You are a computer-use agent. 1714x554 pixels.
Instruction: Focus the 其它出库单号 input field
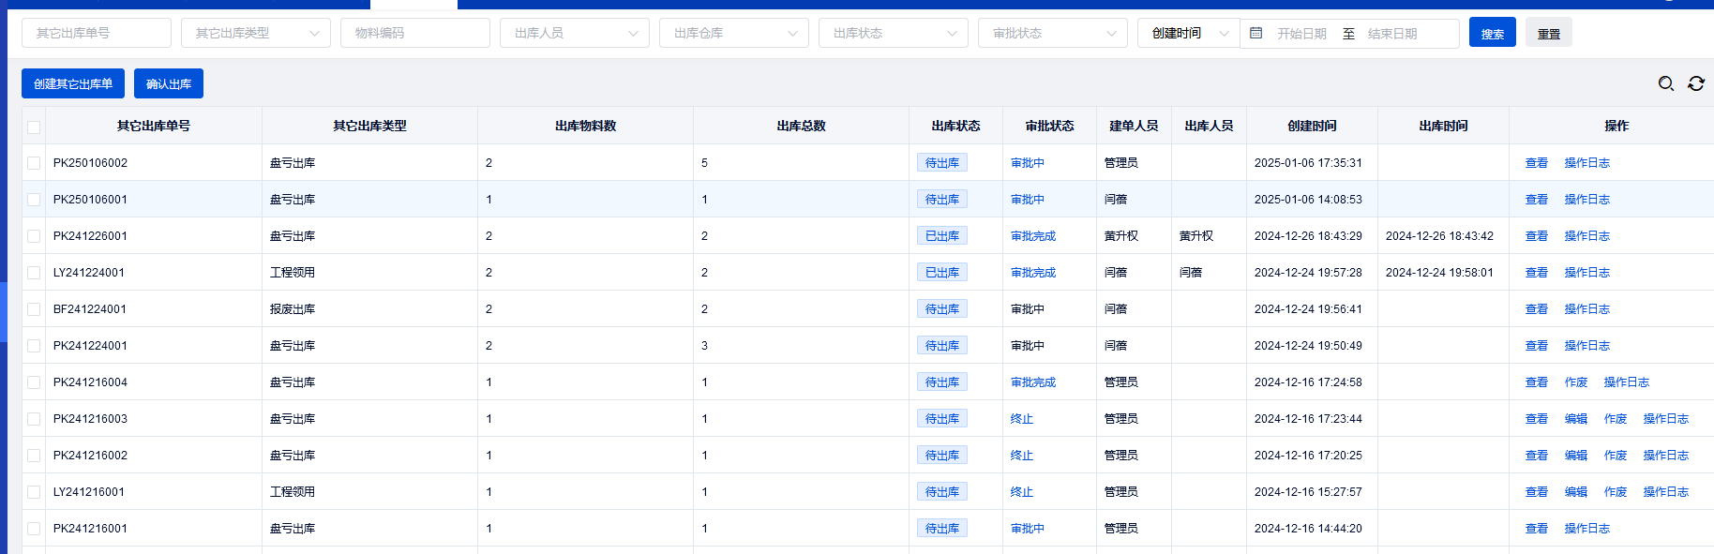coord(96,33)
